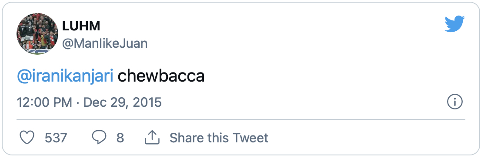Viewport: 481px width, 158px height.
Task: Click the divider line above action row
Action: [241, 119]
